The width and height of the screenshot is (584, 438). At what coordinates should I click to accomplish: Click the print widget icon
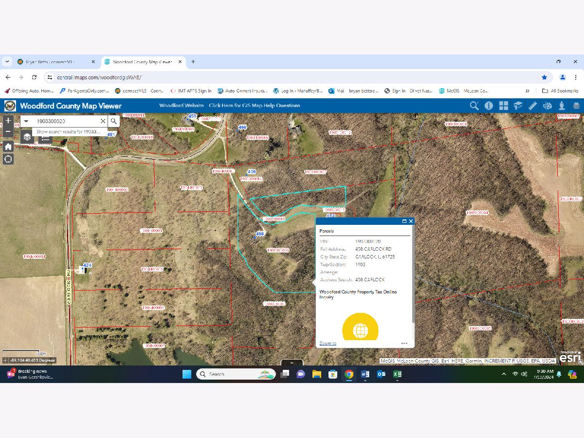tap(576, 106)
